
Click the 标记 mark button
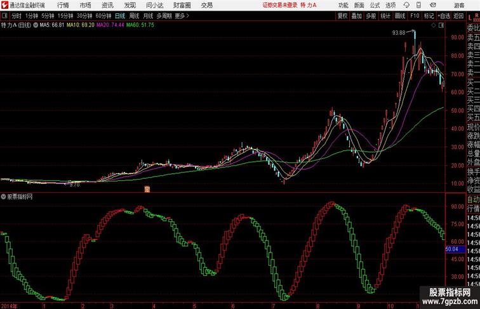coord(429,16)
